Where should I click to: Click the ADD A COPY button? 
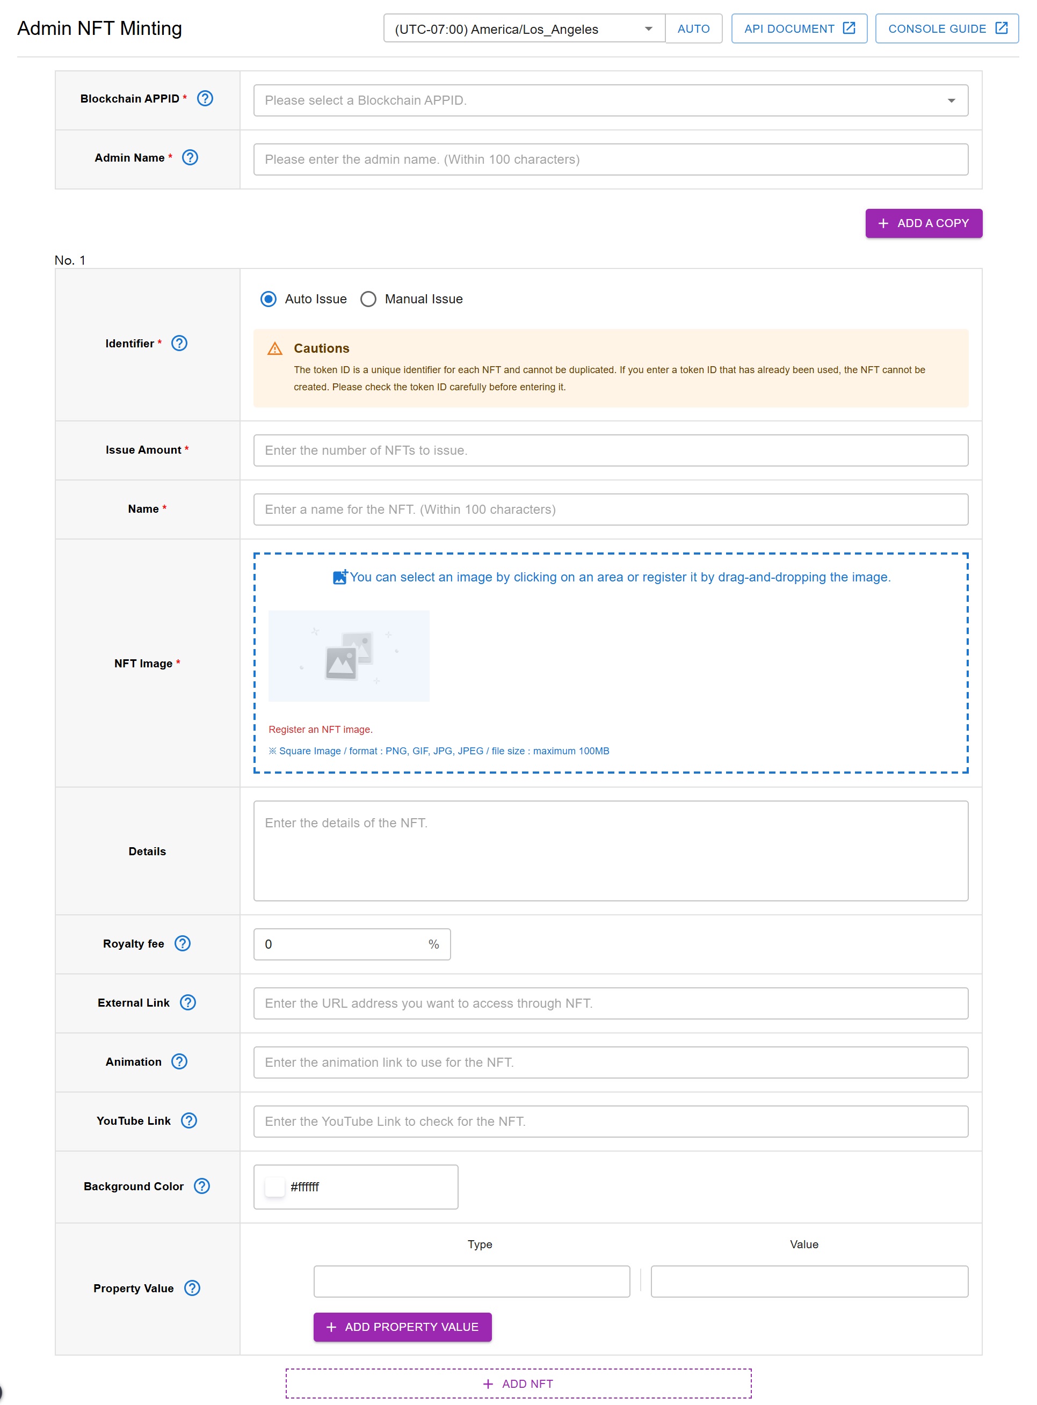(923, 223)
